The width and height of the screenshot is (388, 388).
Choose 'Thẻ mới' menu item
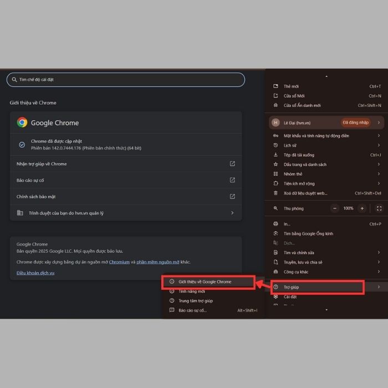[326, 86]
